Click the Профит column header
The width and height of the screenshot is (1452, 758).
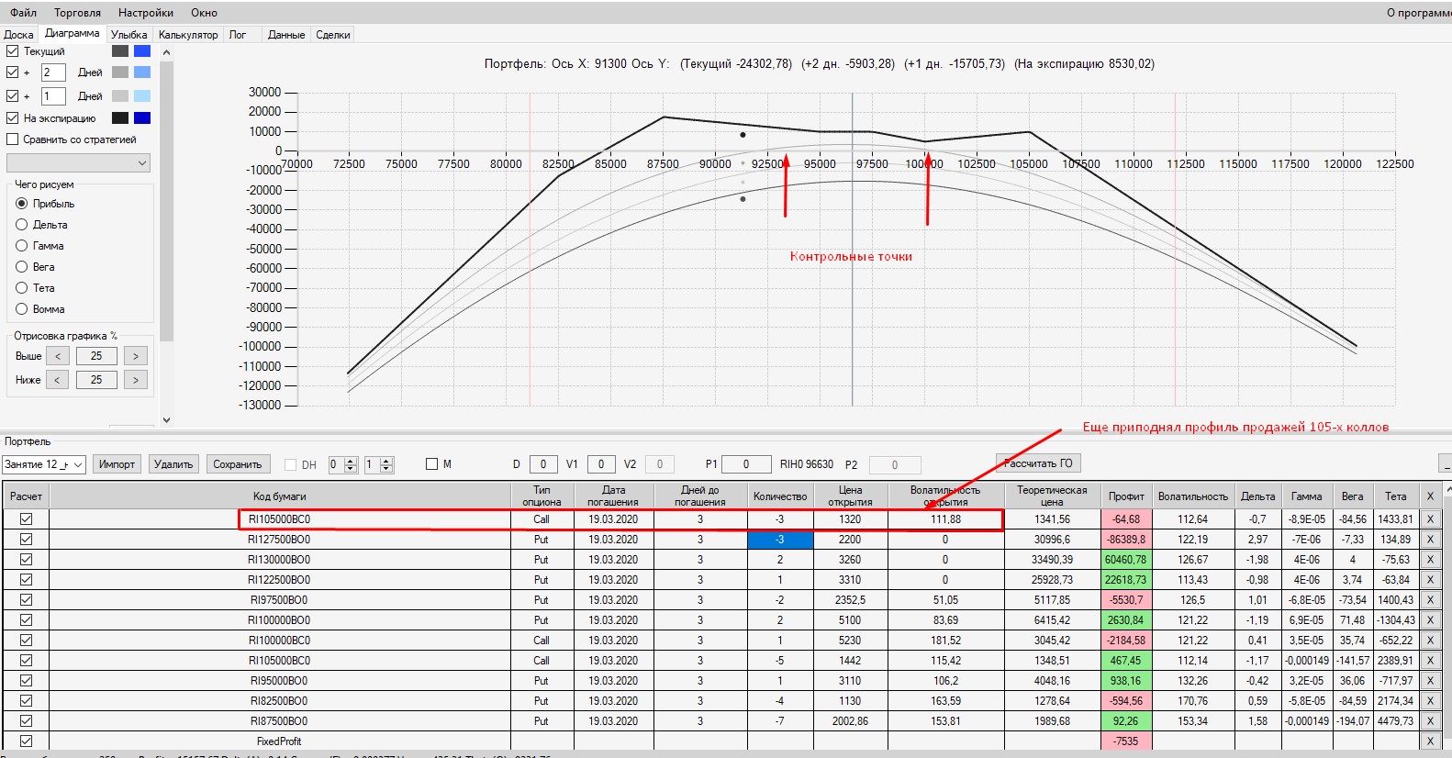pyautogui.click(x=1126, y=496)
